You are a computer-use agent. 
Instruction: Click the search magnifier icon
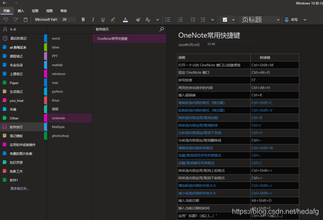[x=161, y=29]
